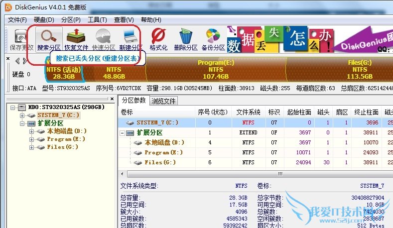
Task: Click the DiskGenius app logo in title bar
Action: pyautogui.click(x=8, y=7)
